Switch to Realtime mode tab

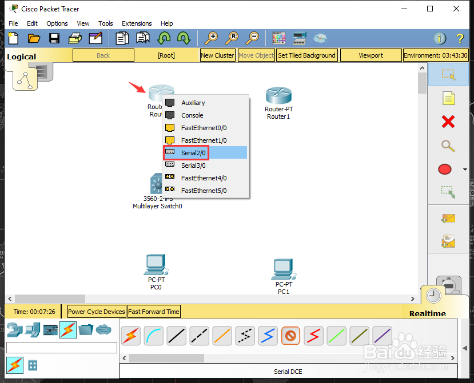[x=428, y=313]
